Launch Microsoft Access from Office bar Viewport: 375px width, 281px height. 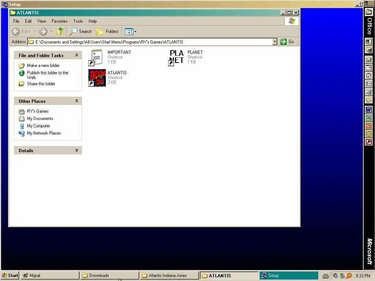point(368,142)
